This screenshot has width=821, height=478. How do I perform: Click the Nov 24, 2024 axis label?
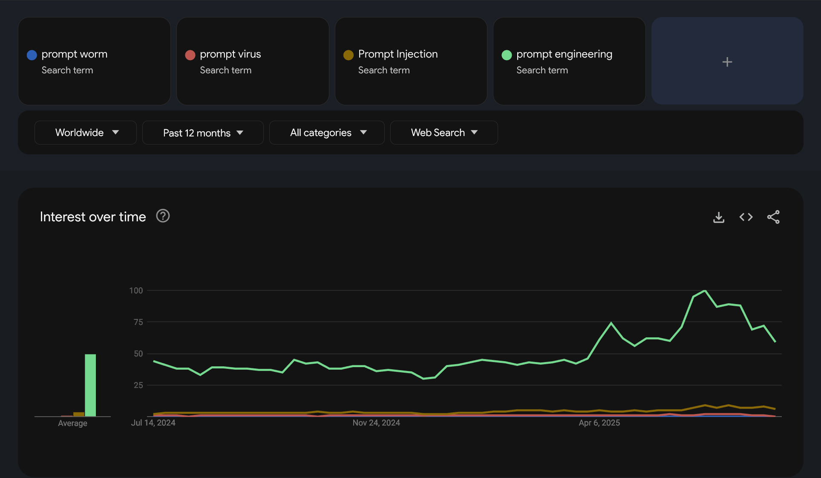(376, 423)
